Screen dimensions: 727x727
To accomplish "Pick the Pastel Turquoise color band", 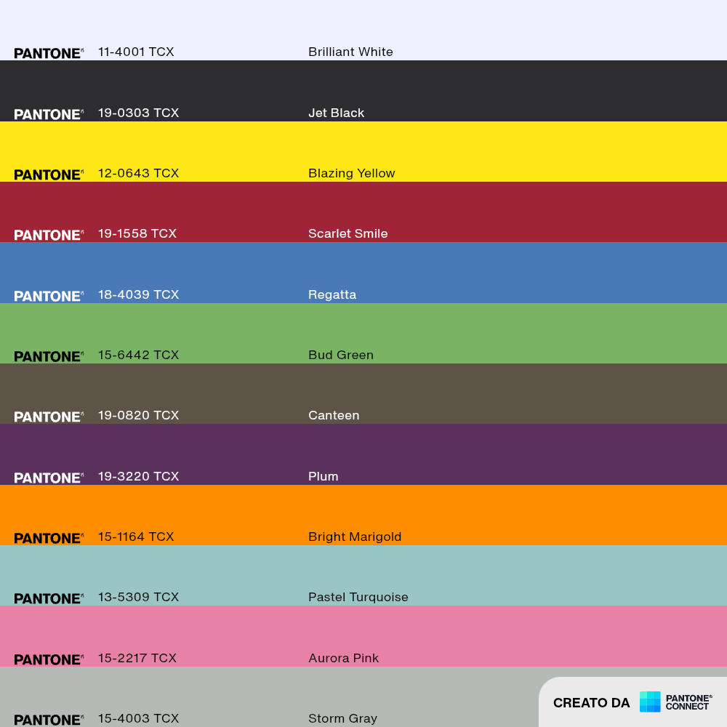I will pyautogui.click(x=363, y=575).
